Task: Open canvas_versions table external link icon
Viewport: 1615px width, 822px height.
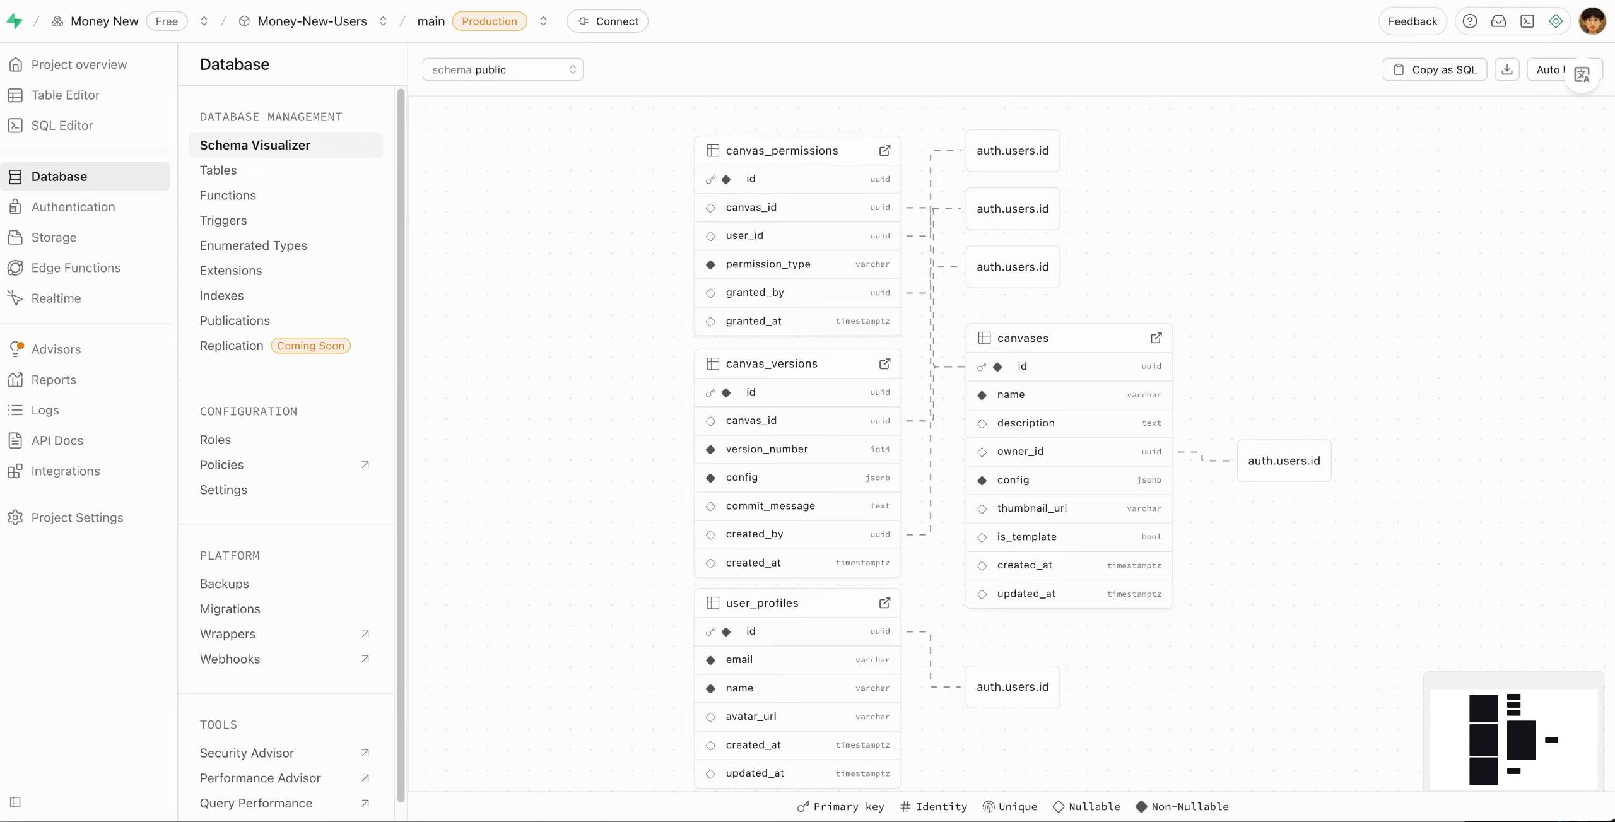Action: (x=884, y=363)
